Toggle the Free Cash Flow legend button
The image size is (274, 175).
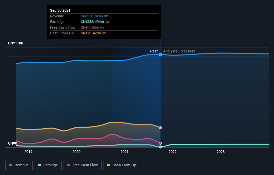[x=82, y=165]
